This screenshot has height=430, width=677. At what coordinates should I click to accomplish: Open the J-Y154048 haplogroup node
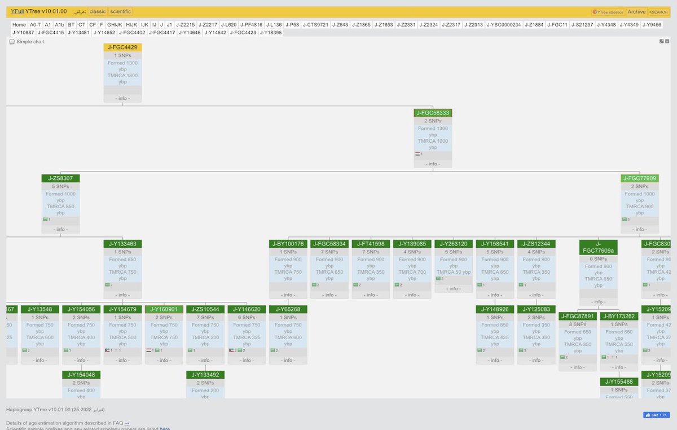81,375
